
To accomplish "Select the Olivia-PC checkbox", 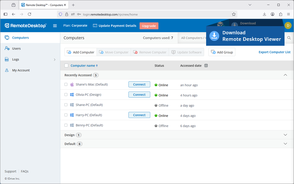I will [66, 95].
